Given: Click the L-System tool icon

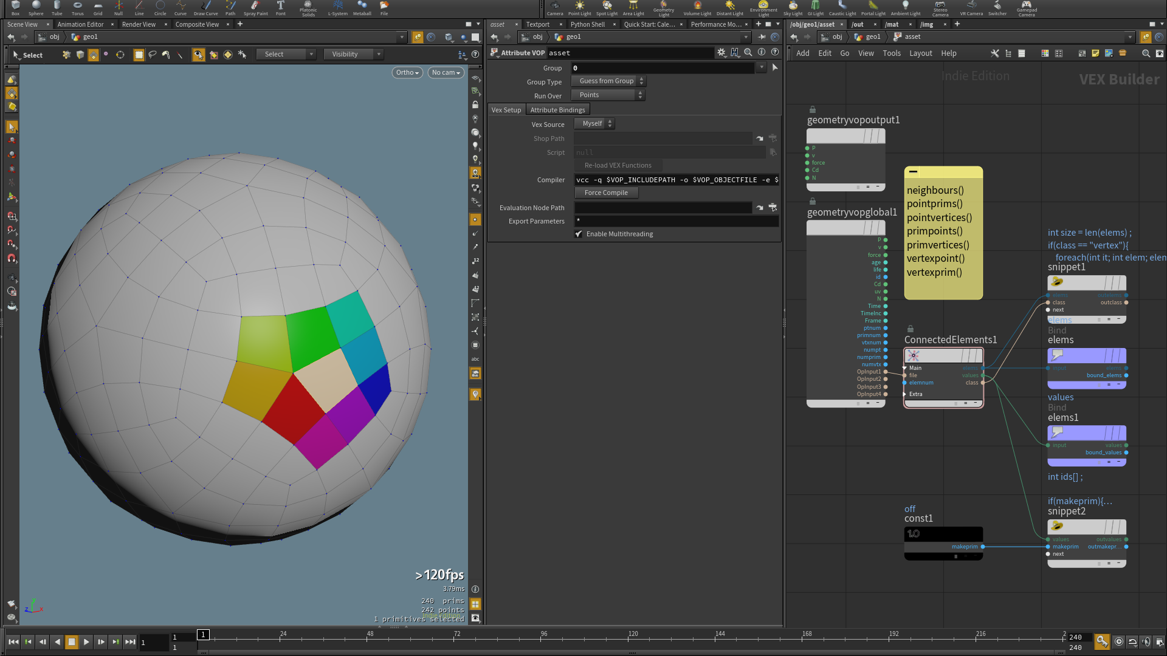Looking at the screenshot, I should [x=336, y=5].
